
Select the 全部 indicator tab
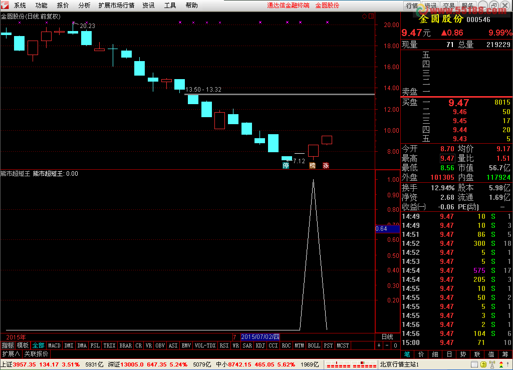coord(38,345)
